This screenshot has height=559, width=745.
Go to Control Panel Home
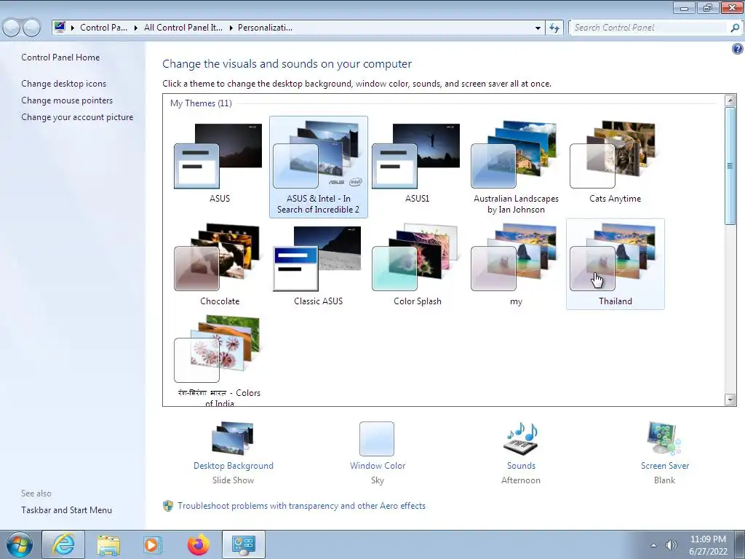pos(60,58)
